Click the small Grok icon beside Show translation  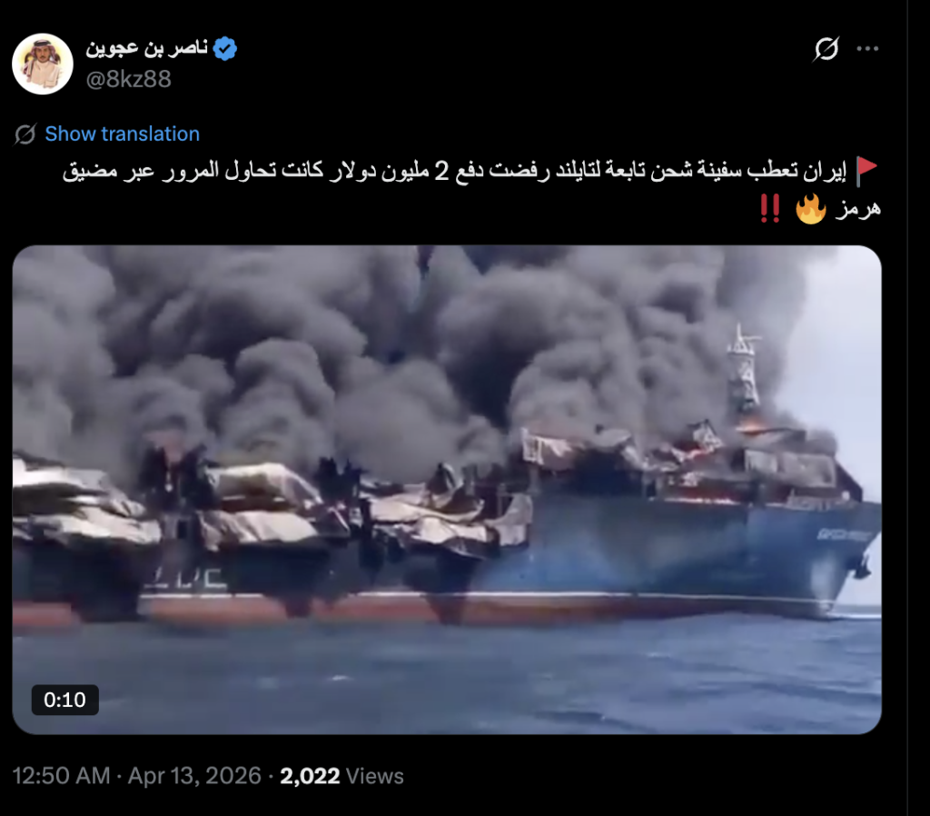pos(25,134)
